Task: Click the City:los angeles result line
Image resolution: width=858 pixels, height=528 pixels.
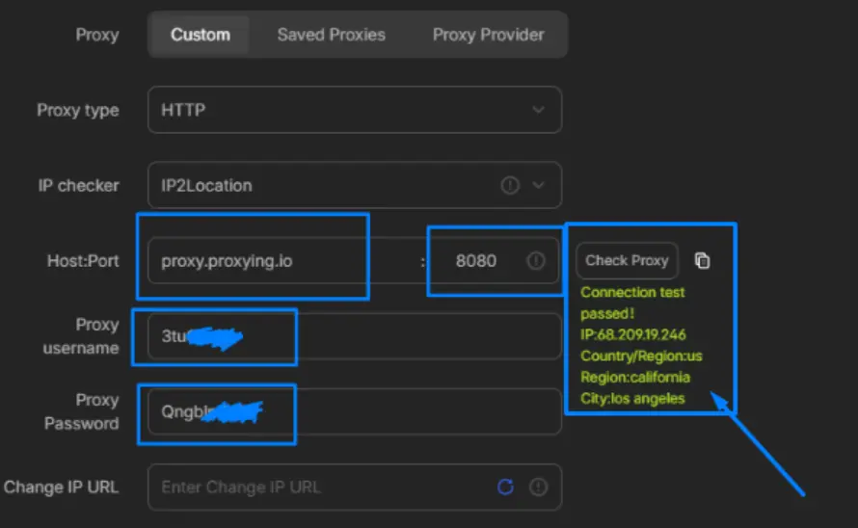Action: pyautogui.click(x=632, y=399)
